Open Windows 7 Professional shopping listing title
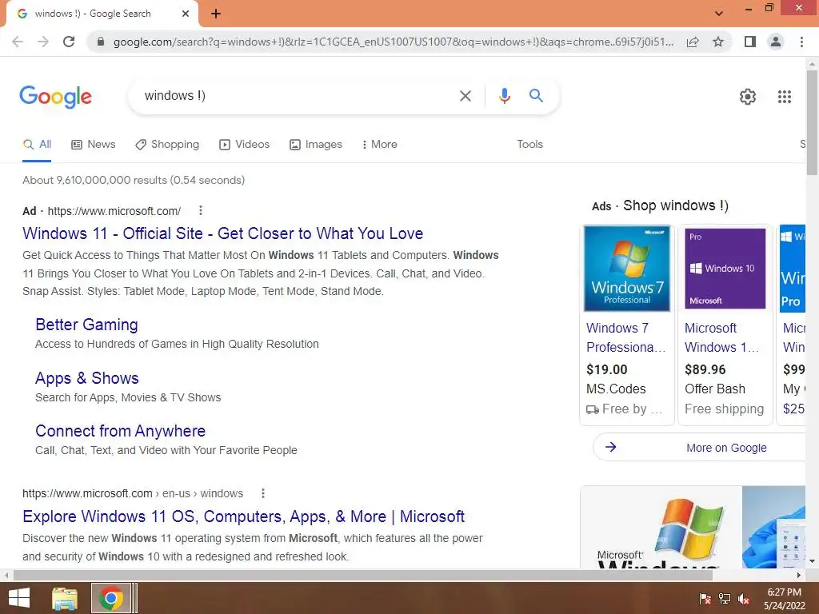The width and height of the screenshot is (819, 614). [x=625, y=338]
